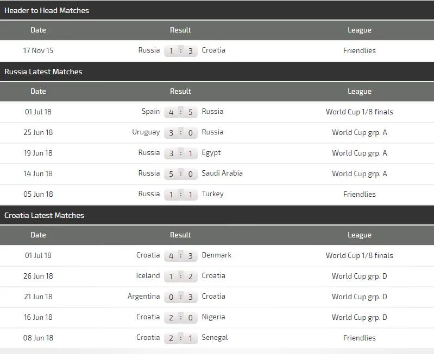Open the Nigeria team link
This screenshot has height=354, width=434.
[213, 317]
